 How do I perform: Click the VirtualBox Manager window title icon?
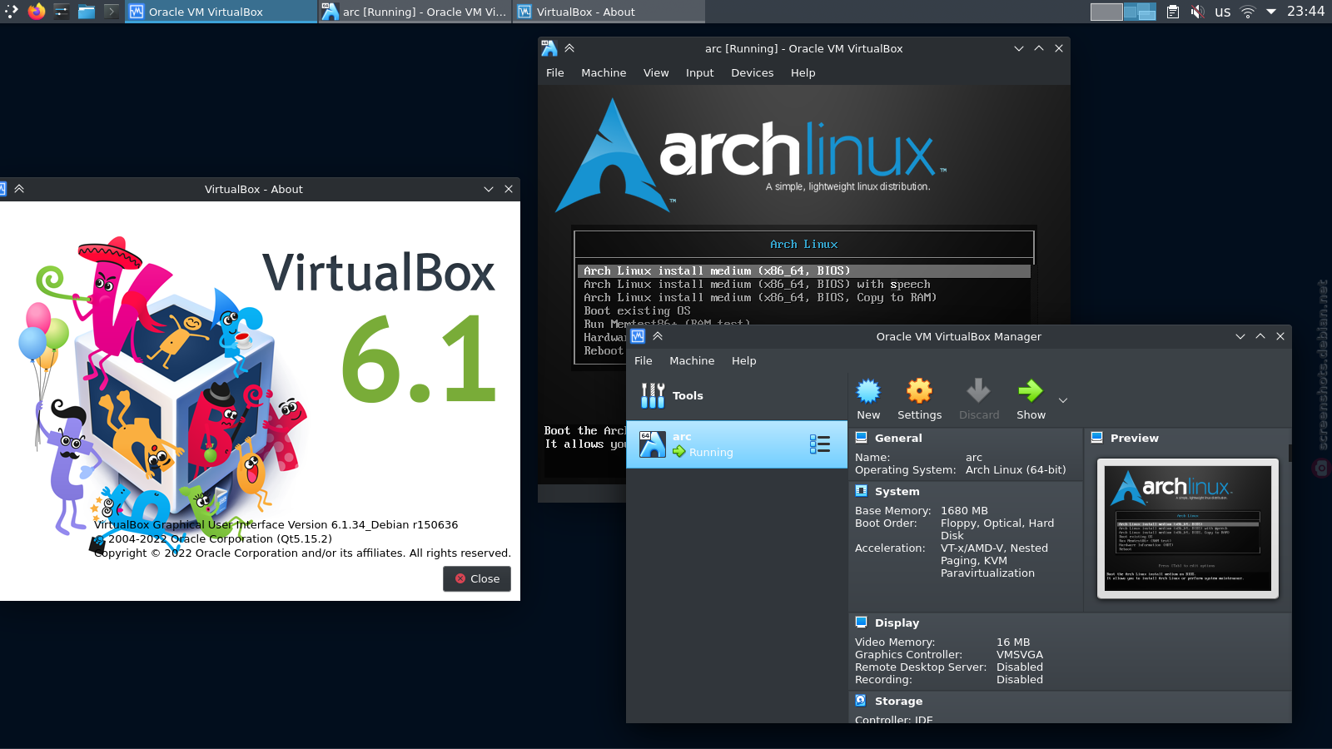(x=638, y=336)
